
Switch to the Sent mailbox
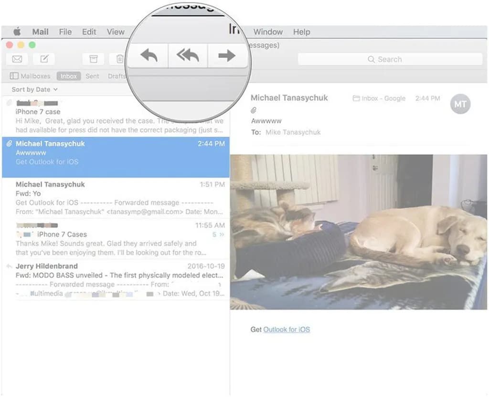click(x=92, y=76)
